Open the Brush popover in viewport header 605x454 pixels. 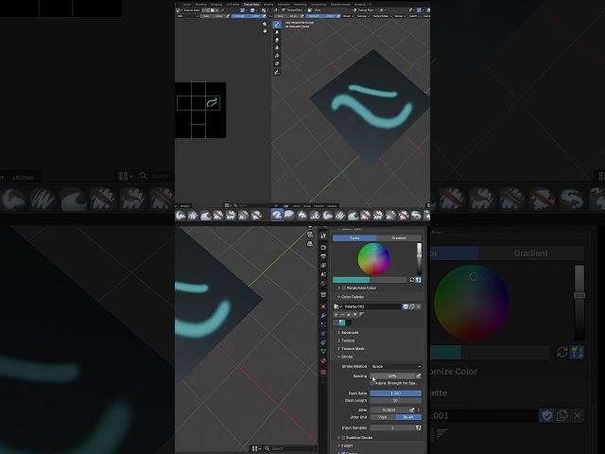point(347,16)
